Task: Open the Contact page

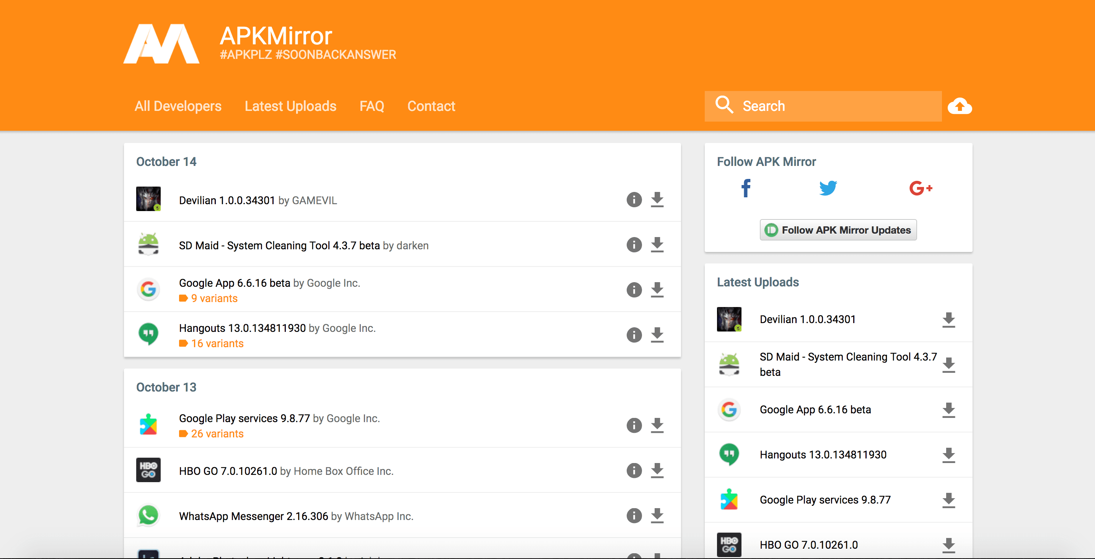Action: 431,106
